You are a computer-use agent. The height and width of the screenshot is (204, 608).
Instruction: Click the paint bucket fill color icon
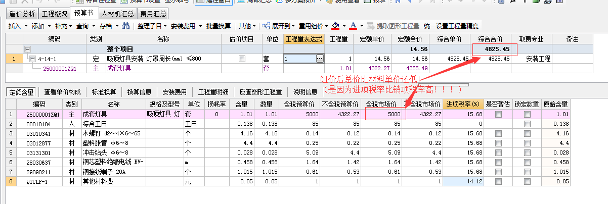click(336, 26)
